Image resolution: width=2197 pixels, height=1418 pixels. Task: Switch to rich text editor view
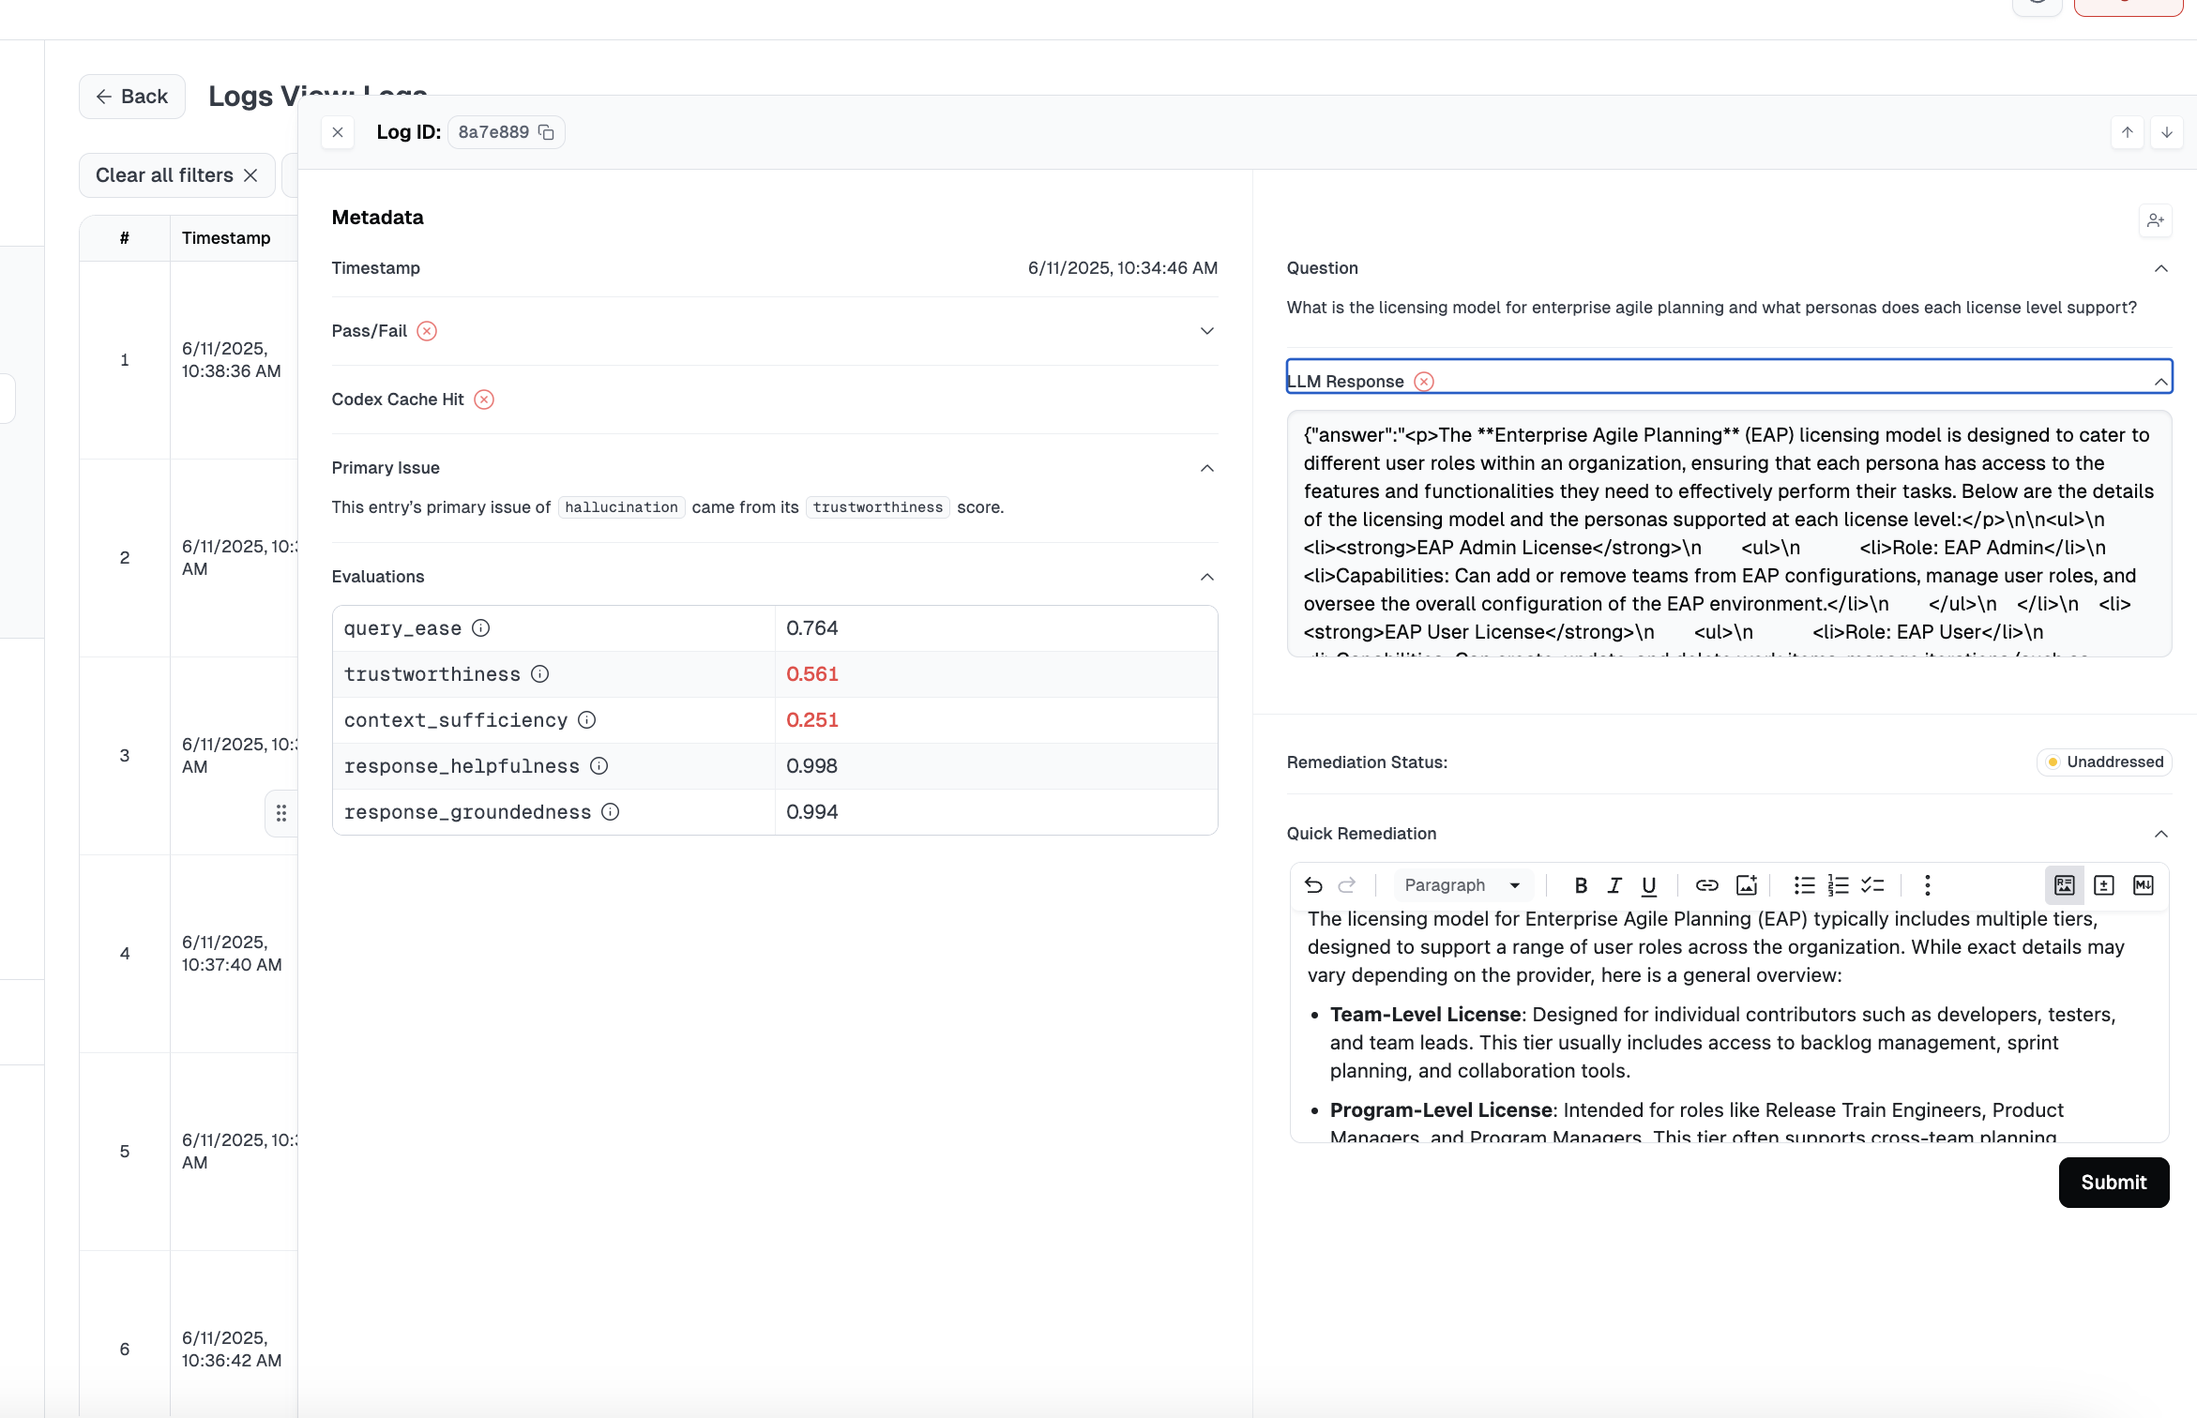click(x=2065, y=885)
